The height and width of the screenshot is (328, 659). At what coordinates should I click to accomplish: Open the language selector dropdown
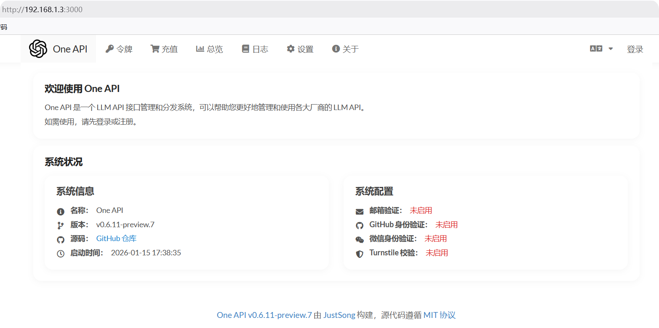point(600,48)
